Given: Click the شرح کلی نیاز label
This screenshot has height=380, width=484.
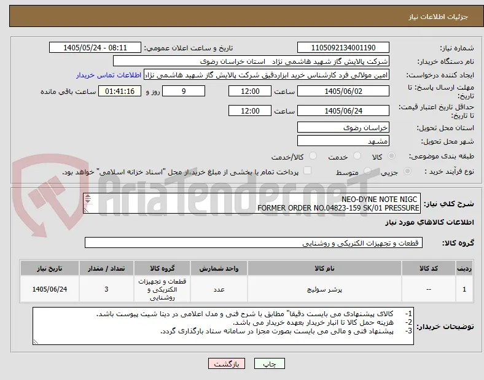Looking at the screenshot, I should (x=448, y=204).
